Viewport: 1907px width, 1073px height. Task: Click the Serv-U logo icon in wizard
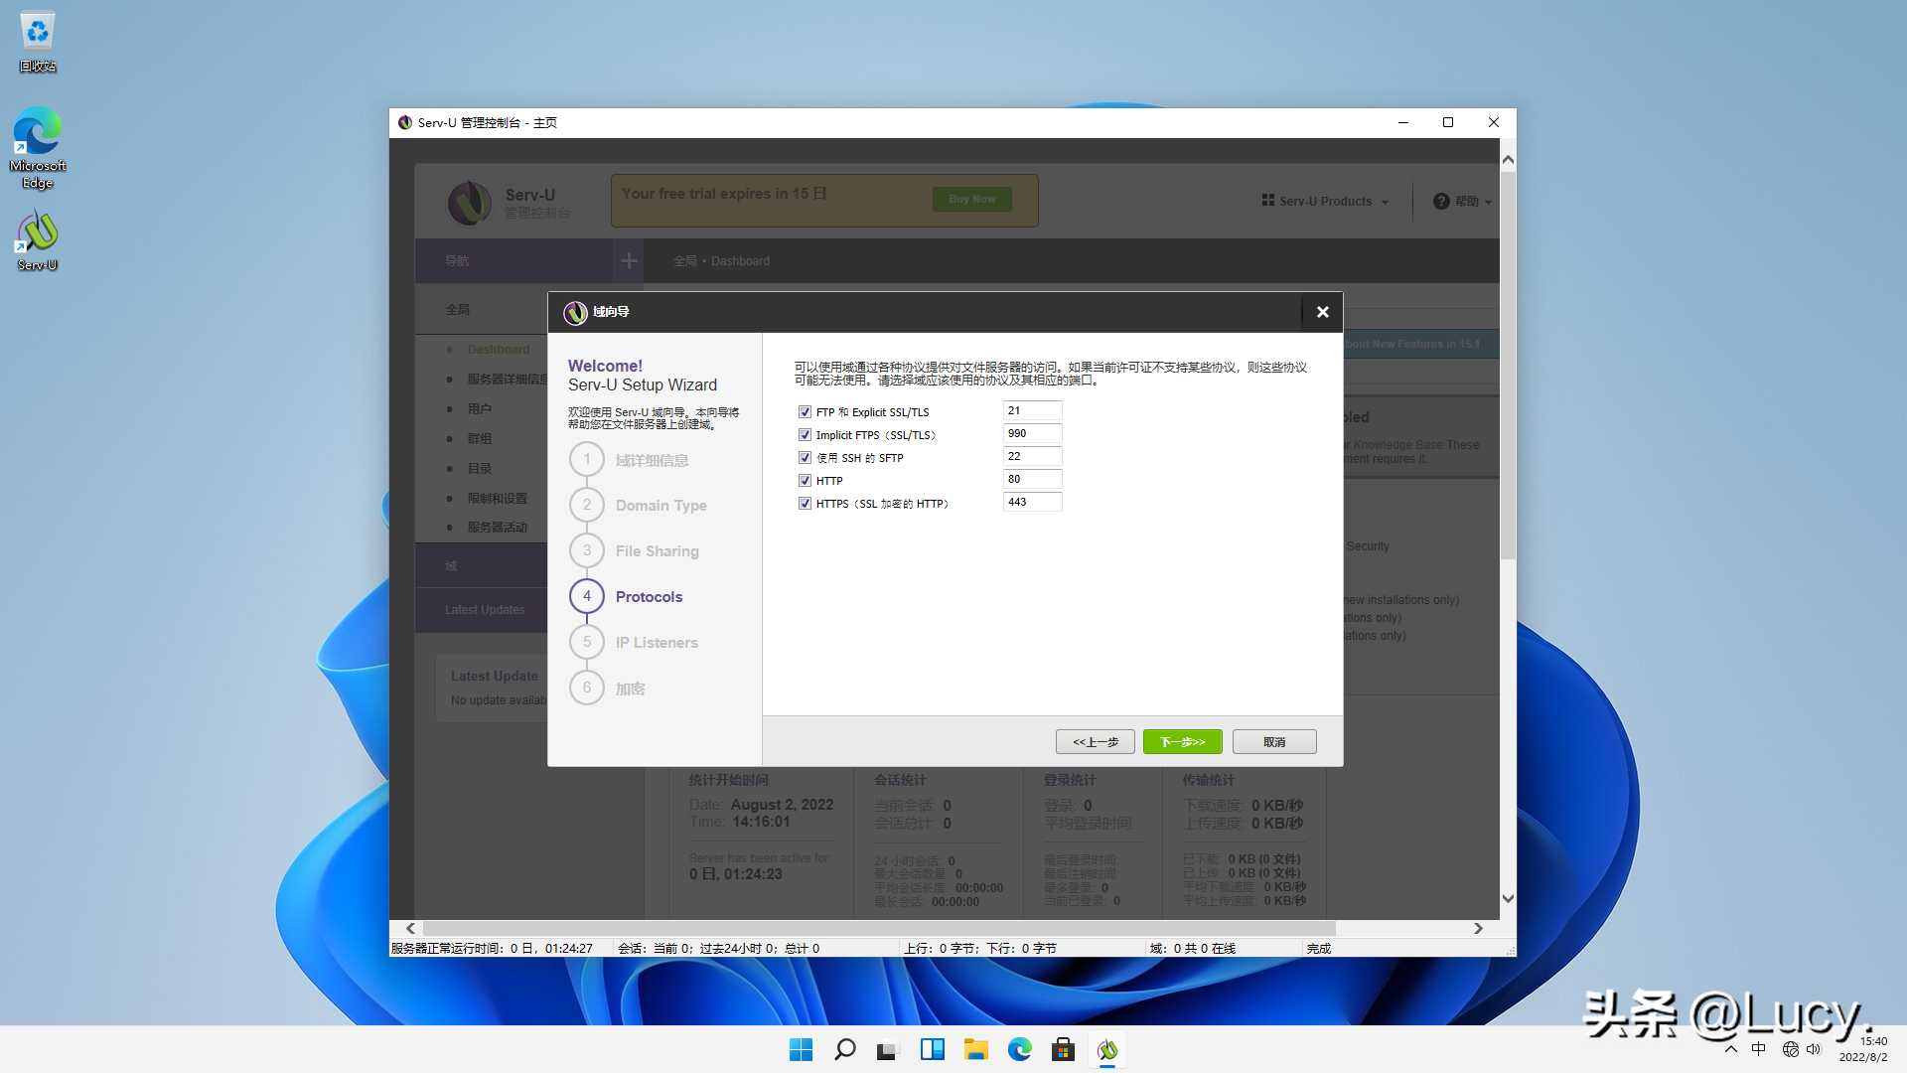pyautogui.click(x=574, y=311)
